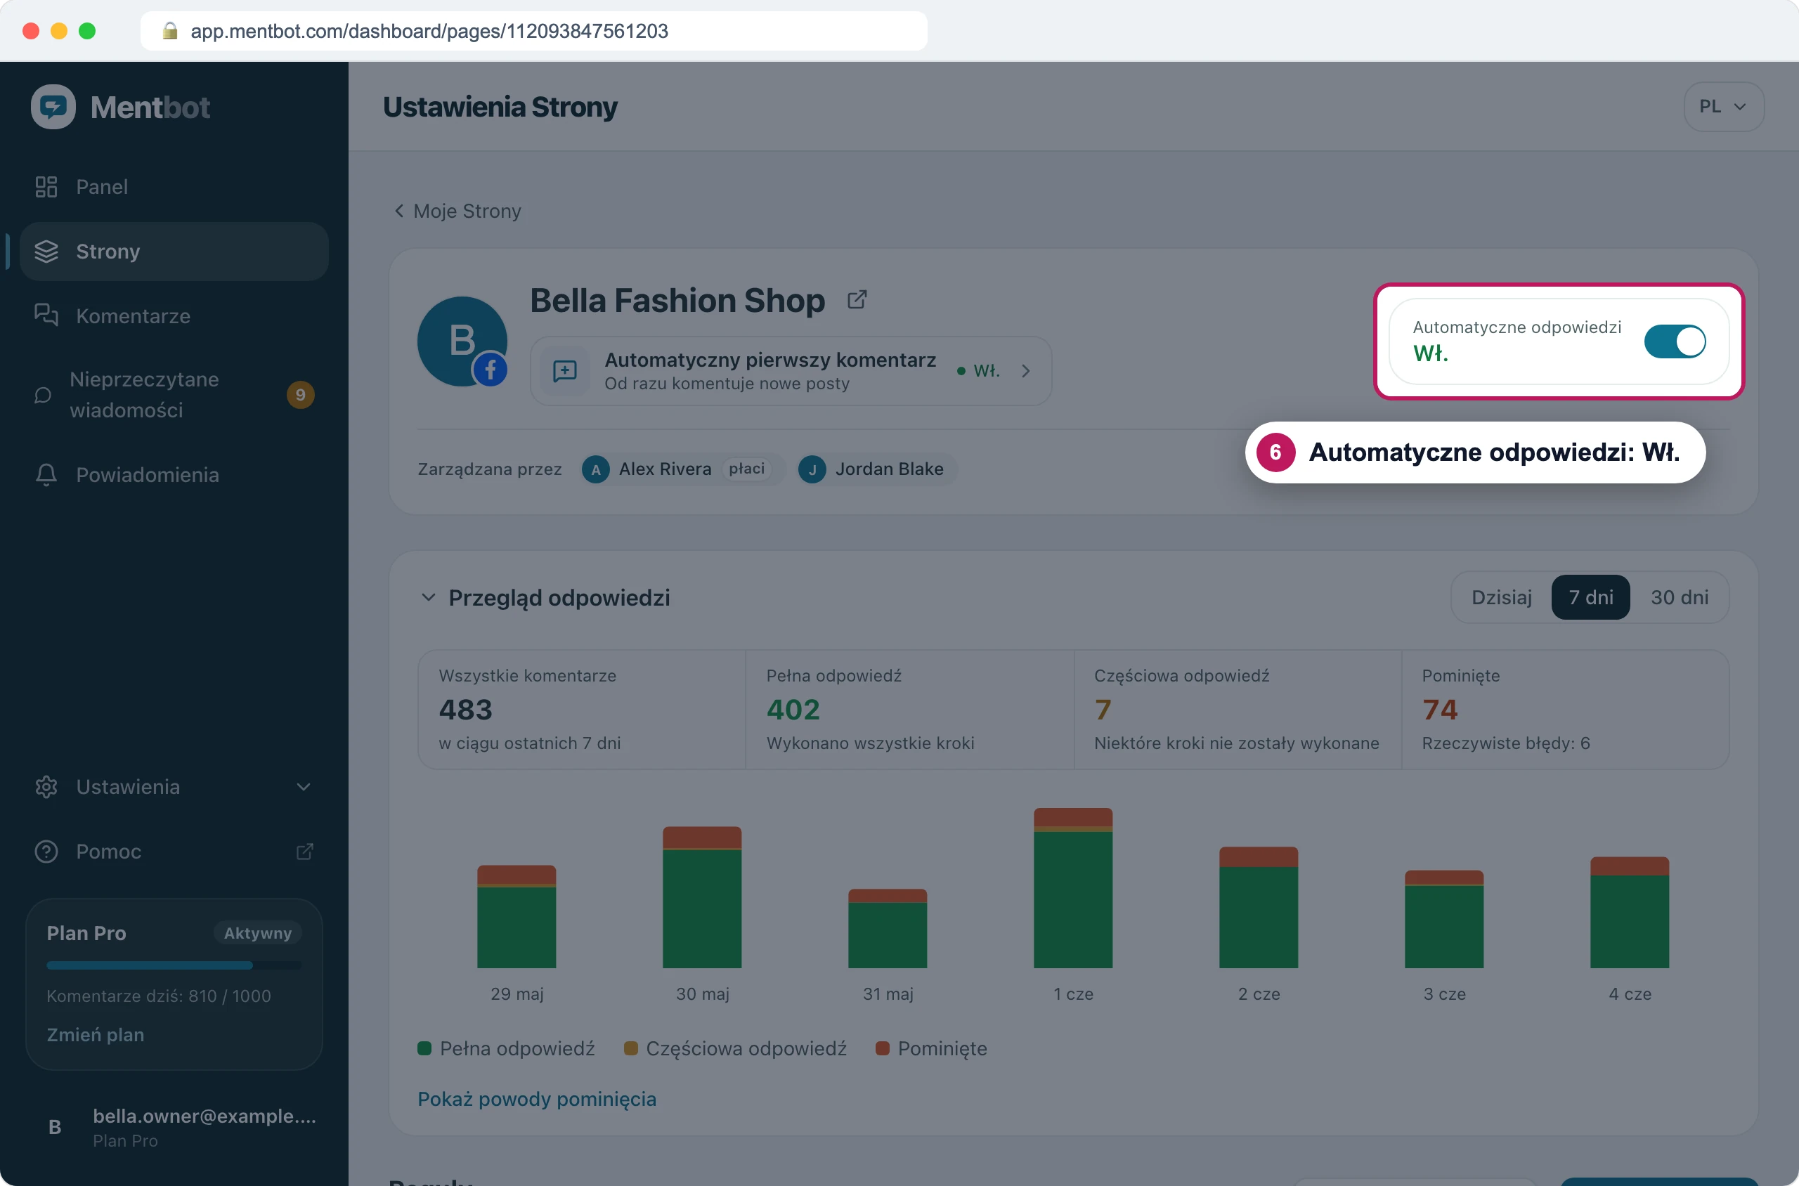The width and height of the screenshot is (1799, 1186).
Task: Select the Dzisiaj time range tab
Action: 1501,597
